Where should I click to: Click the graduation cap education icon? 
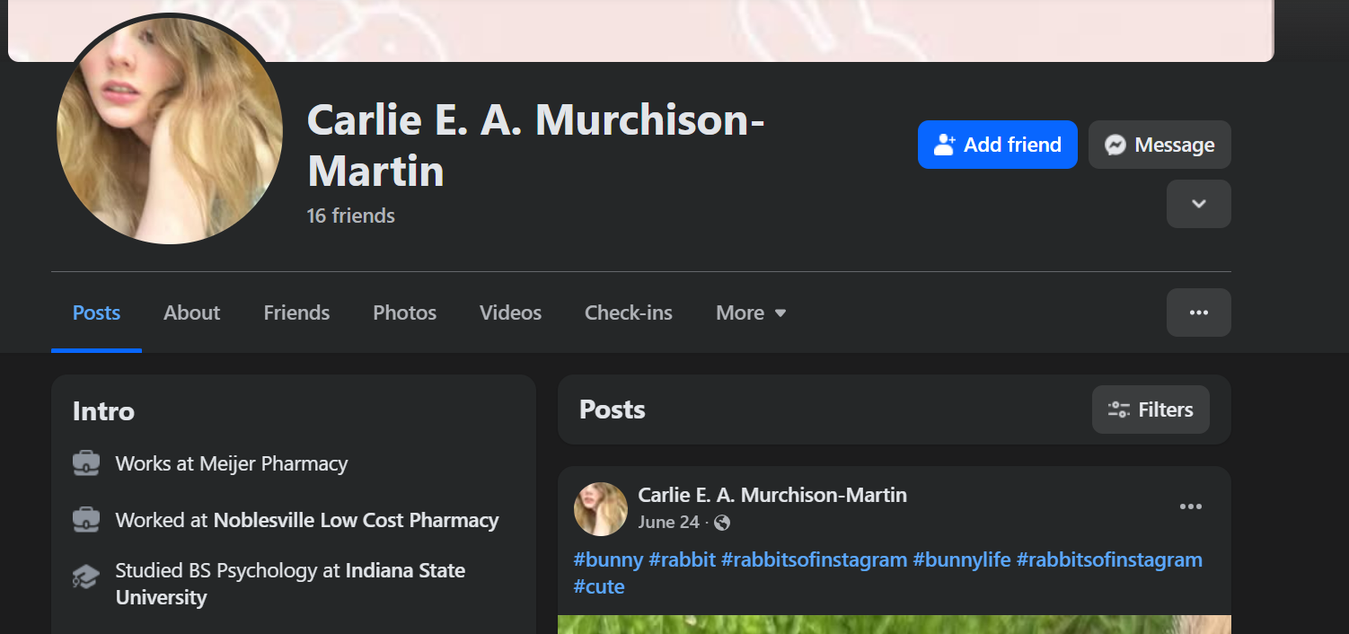point(86,577)
